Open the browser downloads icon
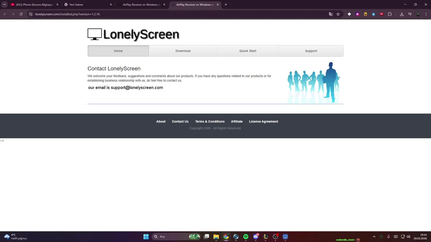 click(x=402, y=14)
